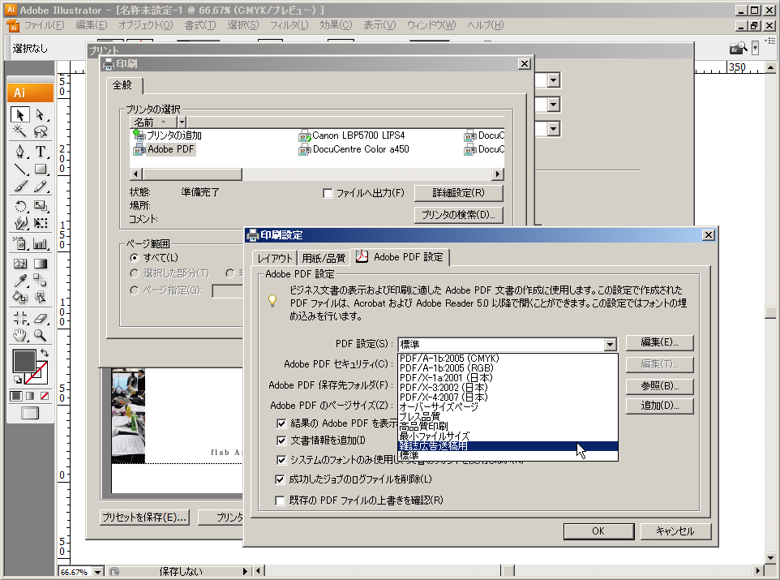Select the Direct Selection (white arrow) tool

(41, 115)
